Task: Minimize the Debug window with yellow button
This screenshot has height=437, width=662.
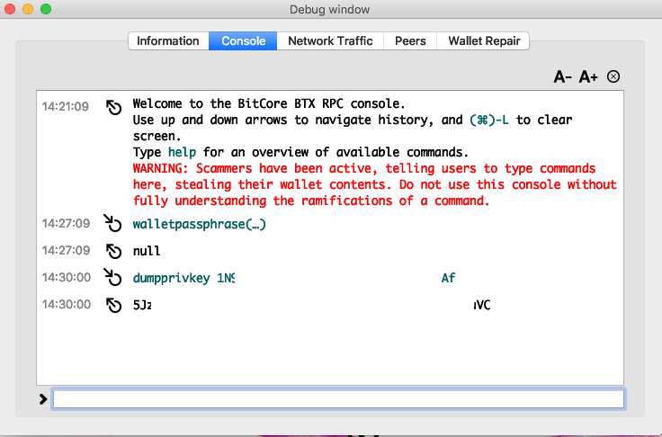Action: pos(28,9)
